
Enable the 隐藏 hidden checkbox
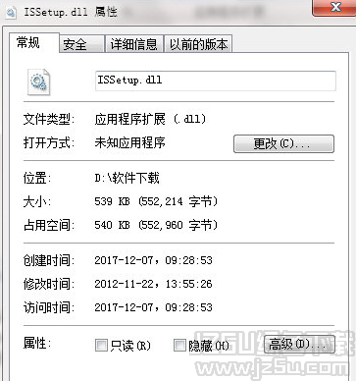[179, 345]
